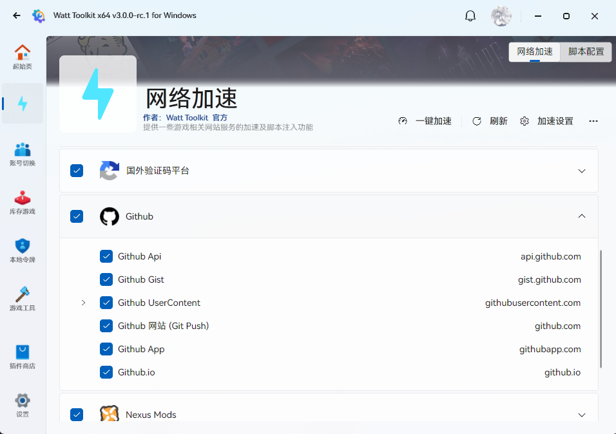Click the 网络加速 page heading
Screen dimensions: 616x434
191,98
